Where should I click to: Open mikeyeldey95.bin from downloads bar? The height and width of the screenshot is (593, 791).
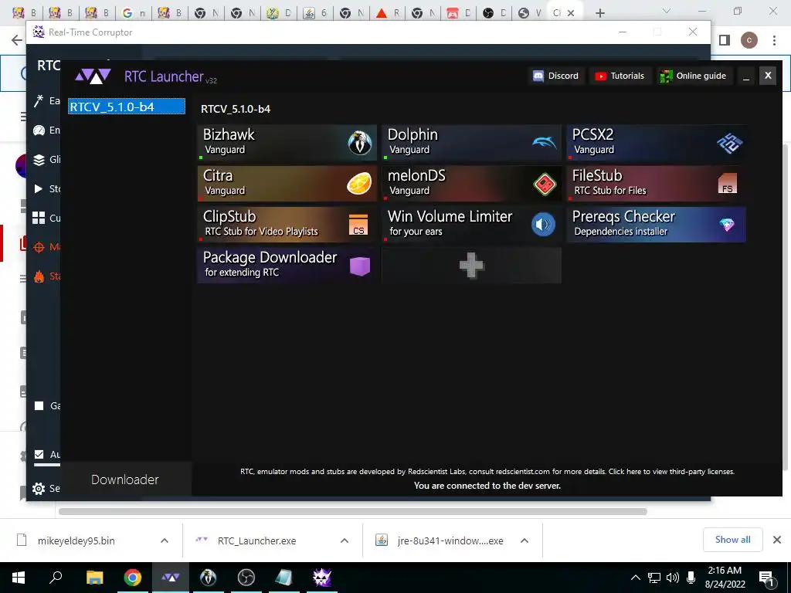[x=76, y=540]
